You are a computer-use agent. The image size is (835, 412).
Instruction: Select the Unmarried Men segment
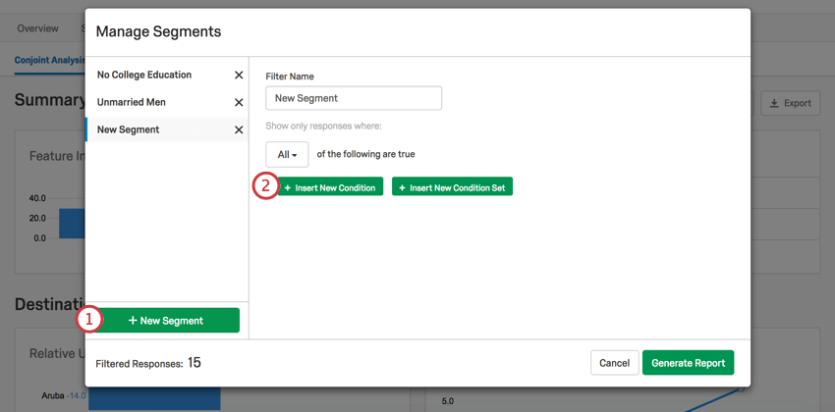click(132, 102)
